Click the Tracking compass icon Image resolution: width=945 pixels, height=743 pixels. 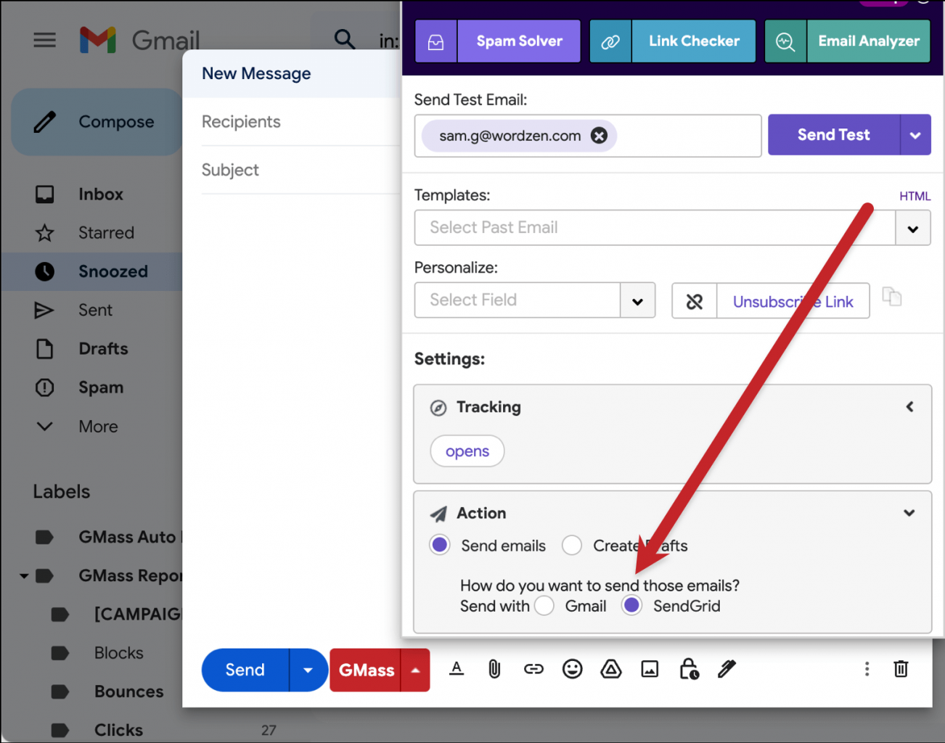[438, 408]
